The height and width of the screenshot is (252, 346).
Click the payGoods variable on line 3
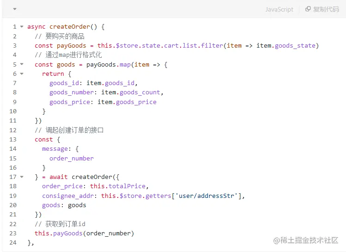pos(71,46)
